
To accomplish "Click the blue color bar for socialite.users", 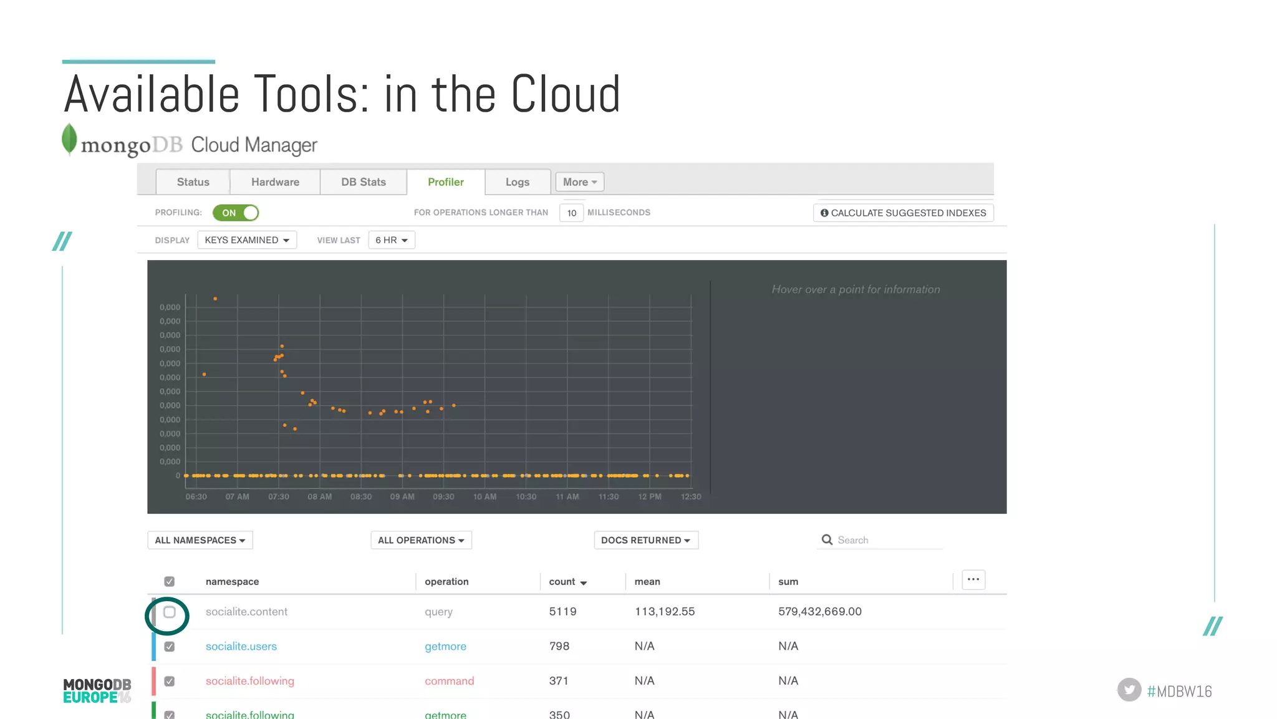I will (153, 647).
